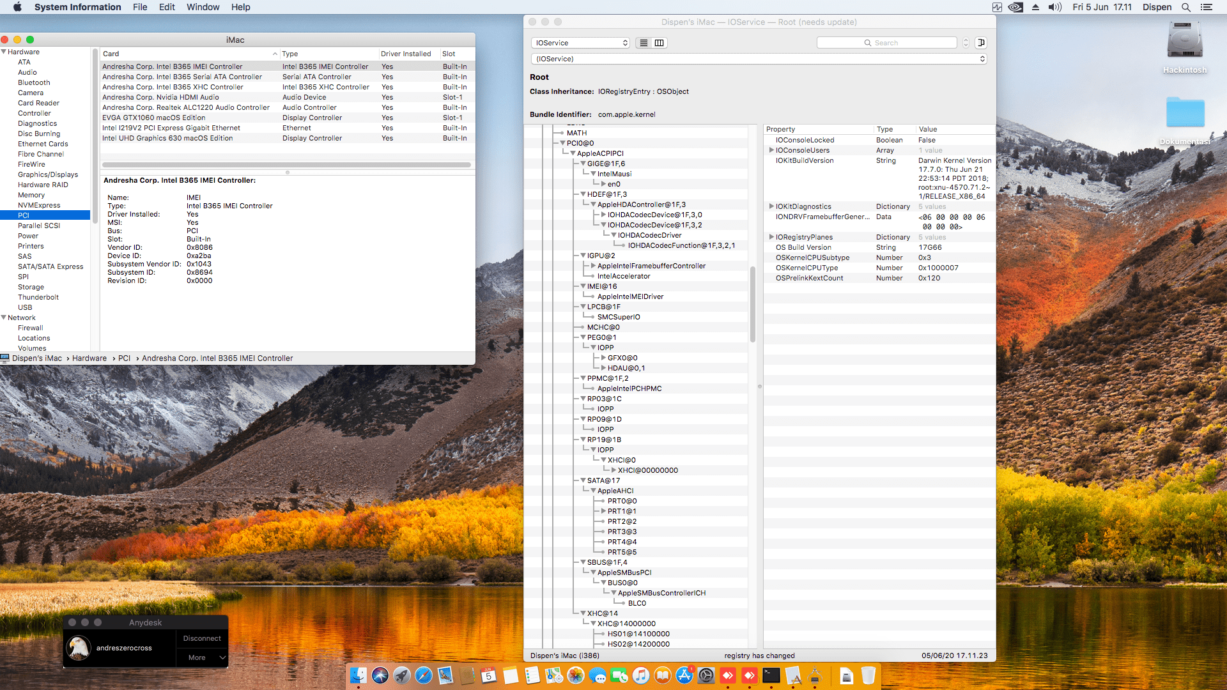Open the File menu
The image size is (1227, 690).
[x=140, y=7]
